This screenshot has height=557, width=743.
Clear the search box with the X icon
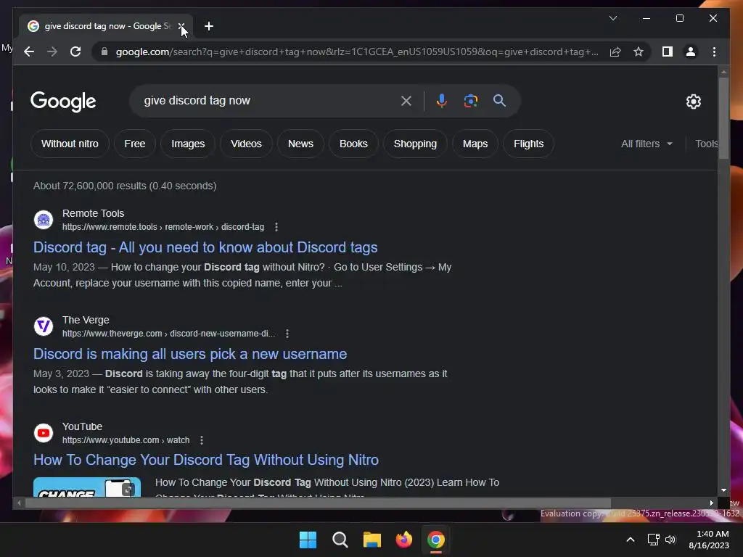click(x=406, y=100)
